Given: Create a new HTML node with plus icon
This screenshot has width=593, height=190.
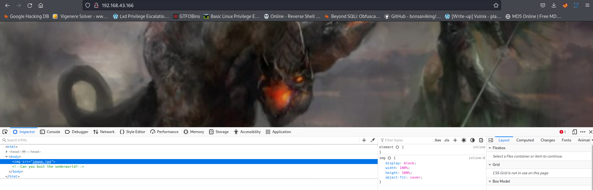Looking at the screenshot, I should pos(364,140).
